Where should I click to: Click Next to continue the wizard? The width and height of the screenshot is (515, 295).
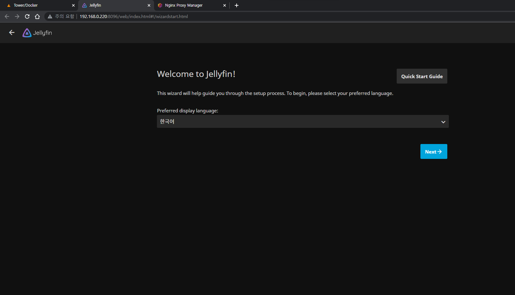(434, 152)
